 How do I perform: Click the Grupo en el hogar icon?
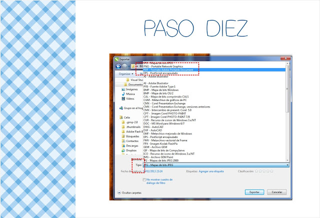[x=121, y=108]
